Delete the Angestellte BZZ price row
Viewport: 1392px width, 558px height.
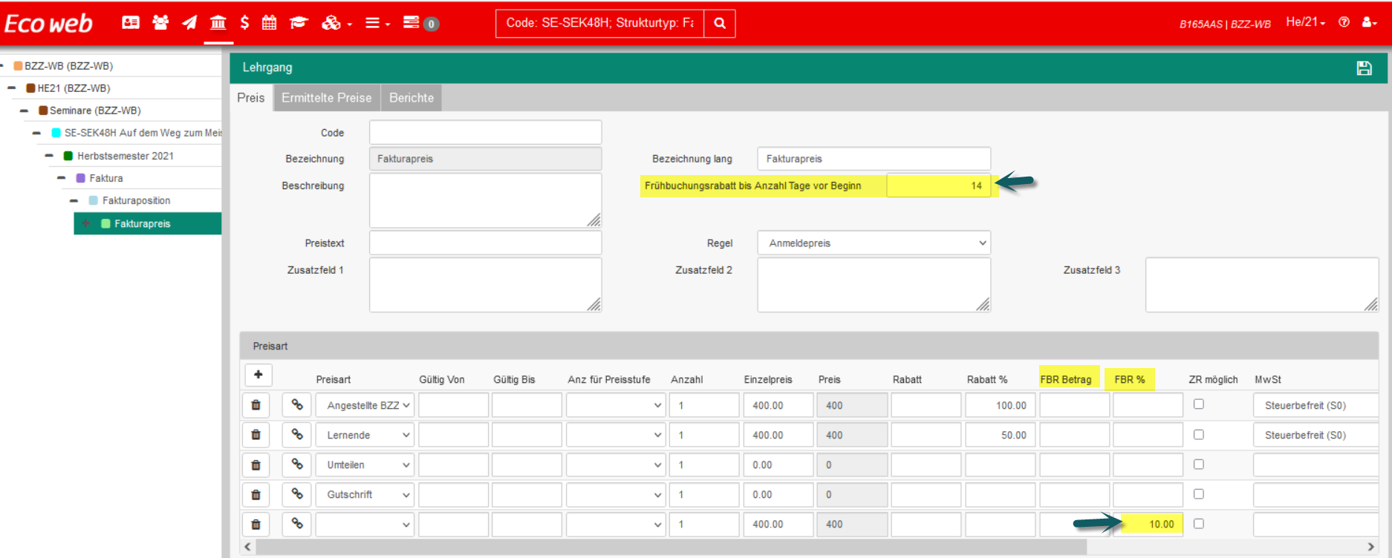tap(256, 405)
